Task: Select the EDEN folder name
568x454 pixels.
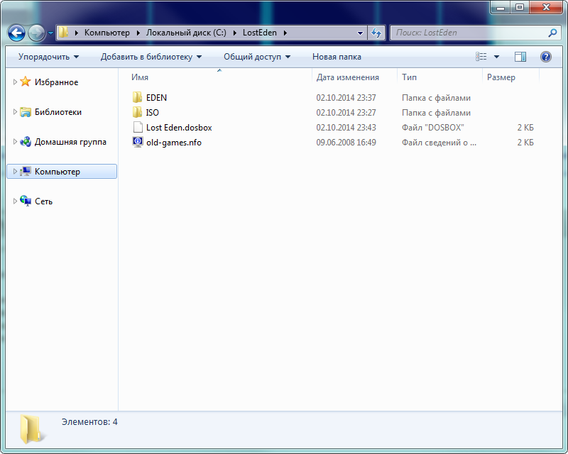Action: pyautogui.click(x=156, y=98)
